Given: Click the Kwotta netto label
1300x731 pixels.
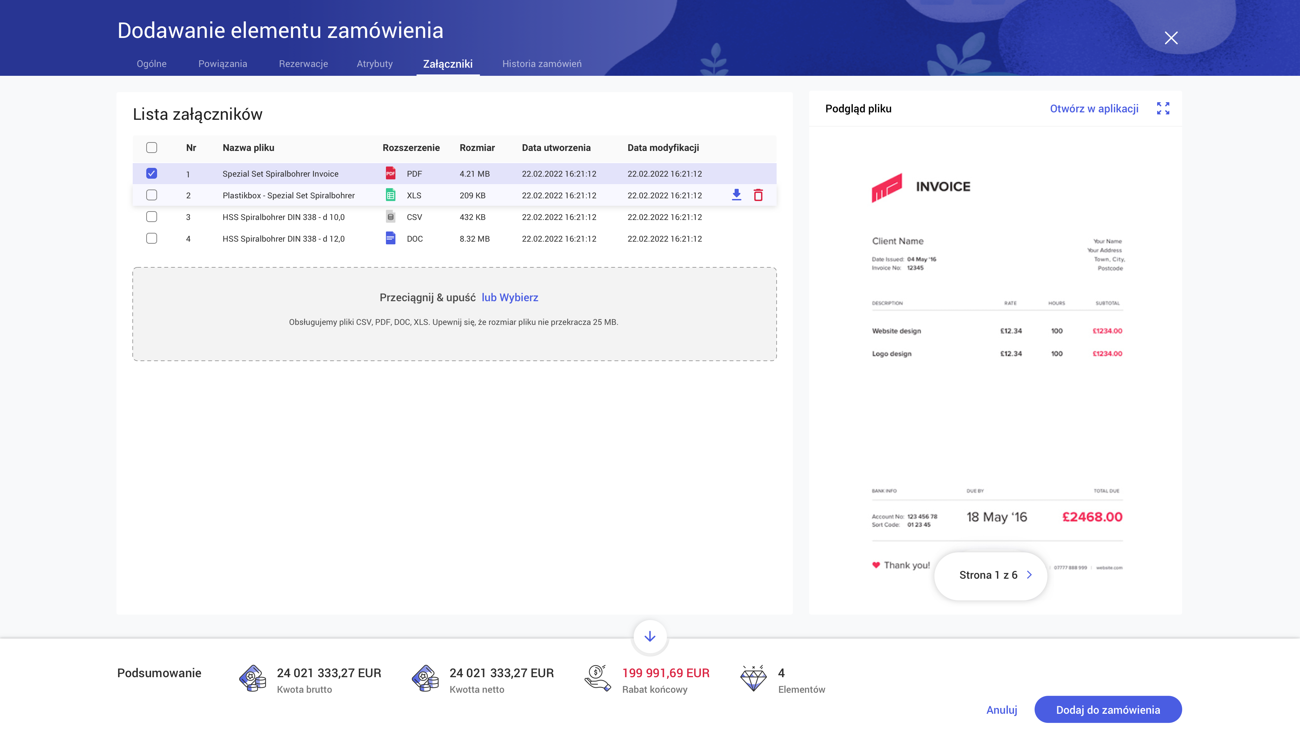Looking at the screenshot, I should click(x=477, y=690).
